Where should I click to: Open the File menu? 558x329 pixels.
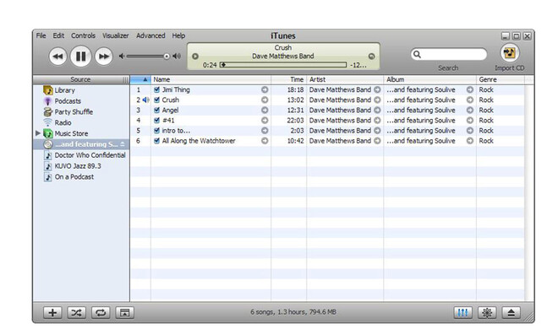coord(41,35)
